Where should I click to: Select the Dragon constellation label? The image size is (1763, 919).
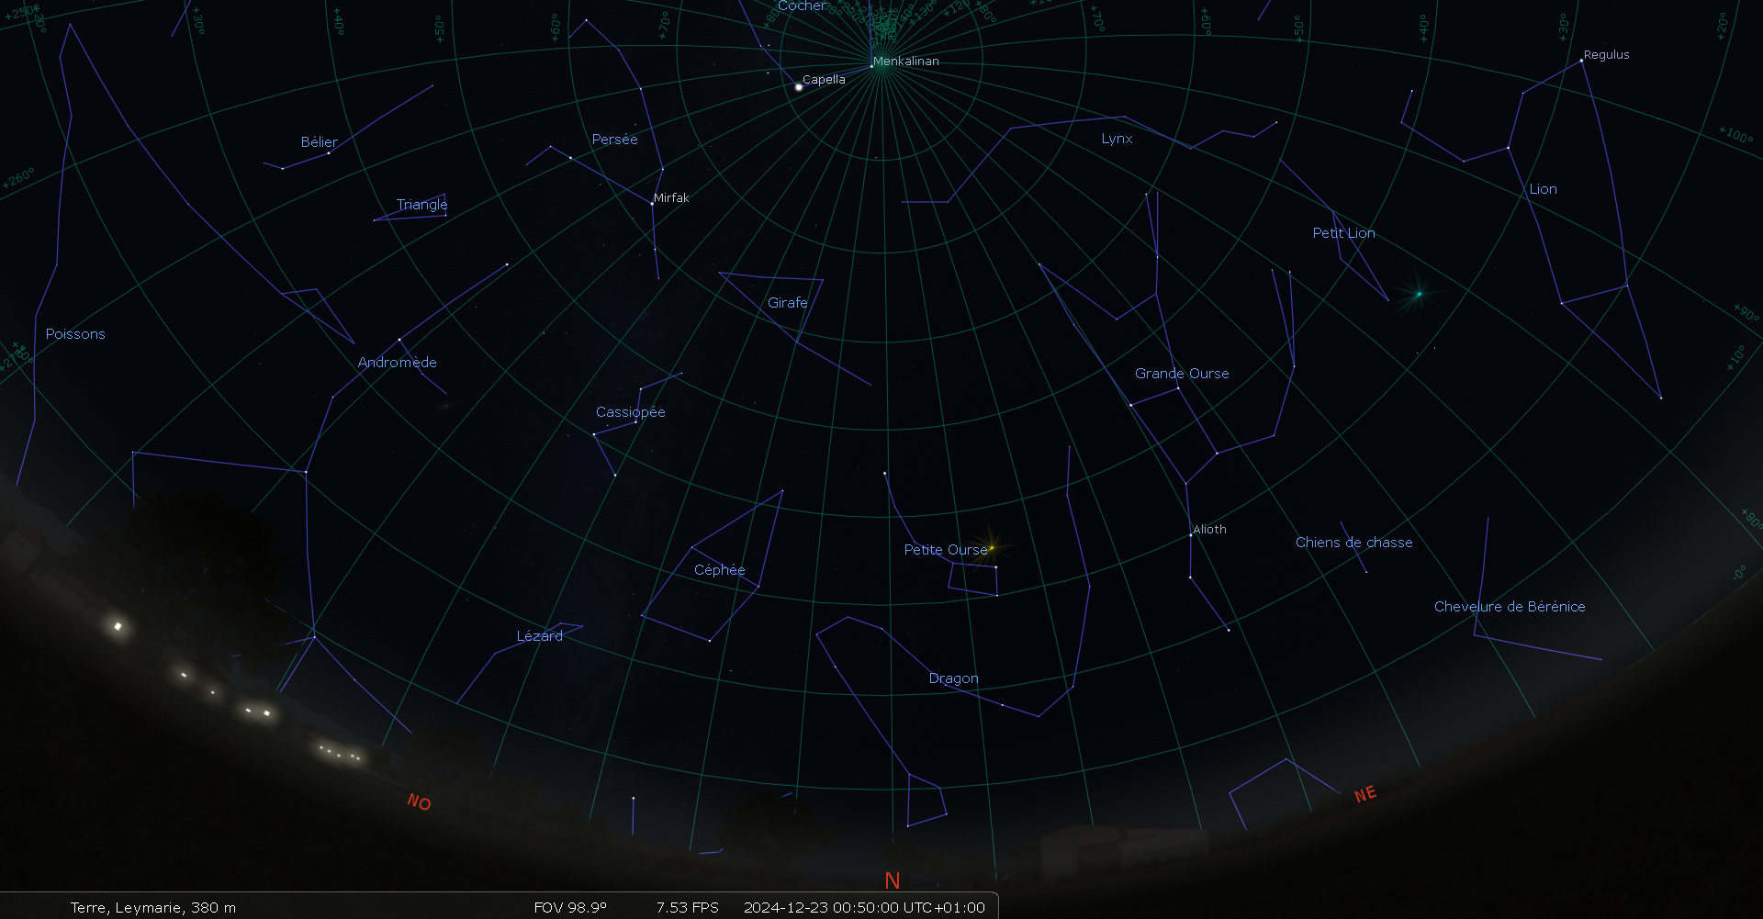point(953,679)
